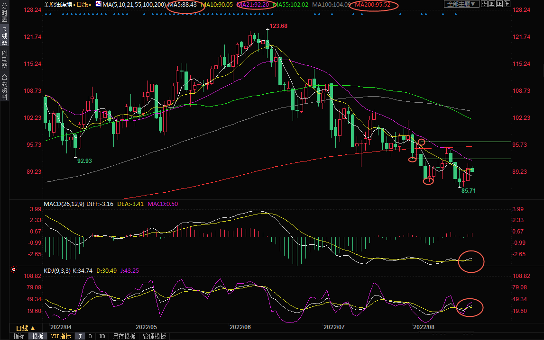Toggle the J template button

pyautogui.click(x=80, y=336)
